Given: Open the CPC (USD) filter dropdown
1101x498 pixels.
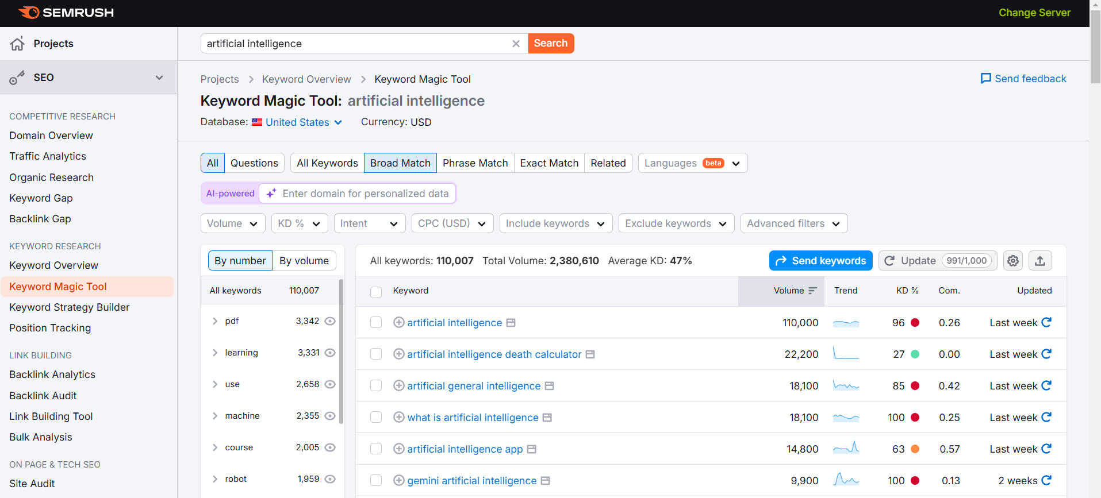Looking at the screenshot, I should [x=452, y=223].
